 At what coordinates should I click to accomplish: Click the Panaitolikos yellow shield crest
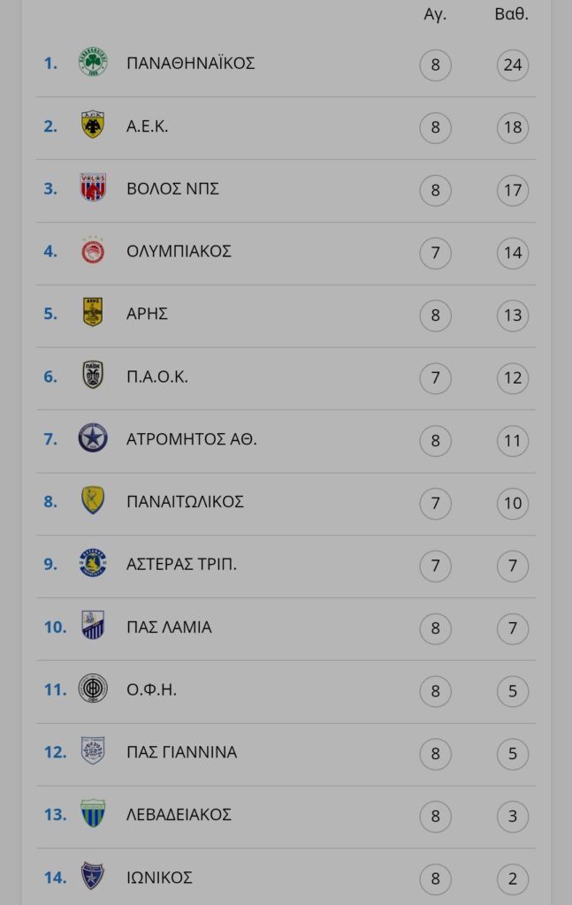[x=92, y=500]
